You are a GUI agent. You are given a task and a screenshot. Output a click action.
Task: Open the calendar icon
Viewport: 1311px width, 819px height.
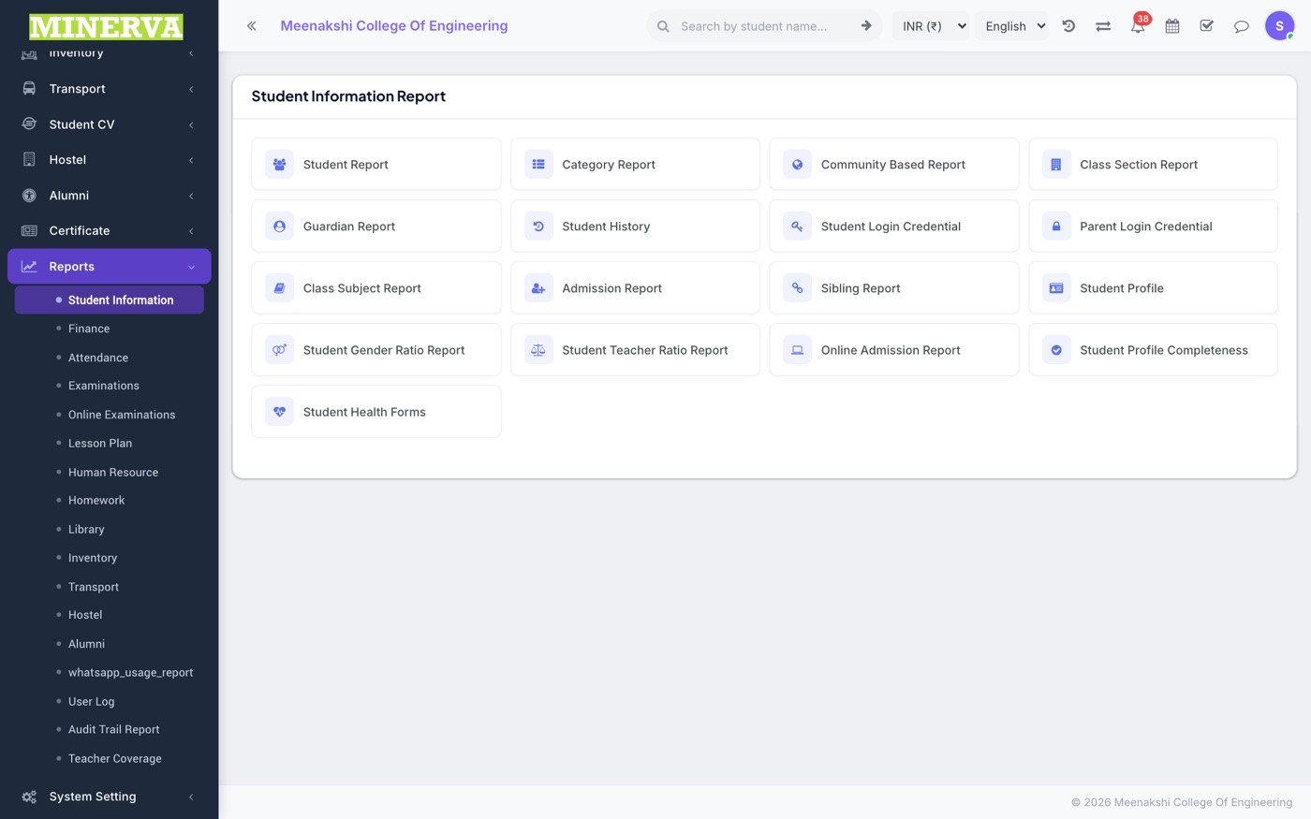[1172, 26]
